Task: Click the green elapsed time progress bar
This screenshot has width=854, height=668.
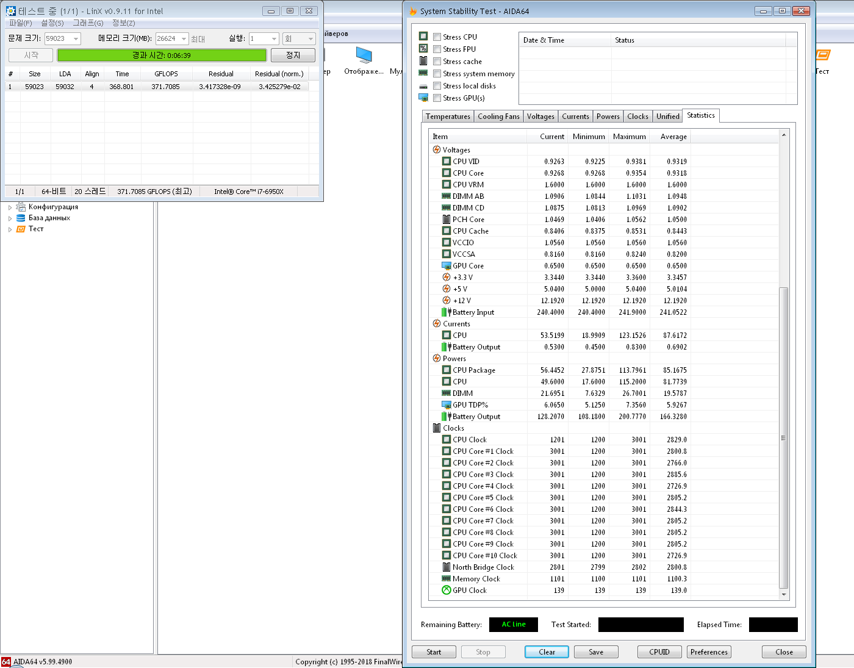Action: coord(162,55)
